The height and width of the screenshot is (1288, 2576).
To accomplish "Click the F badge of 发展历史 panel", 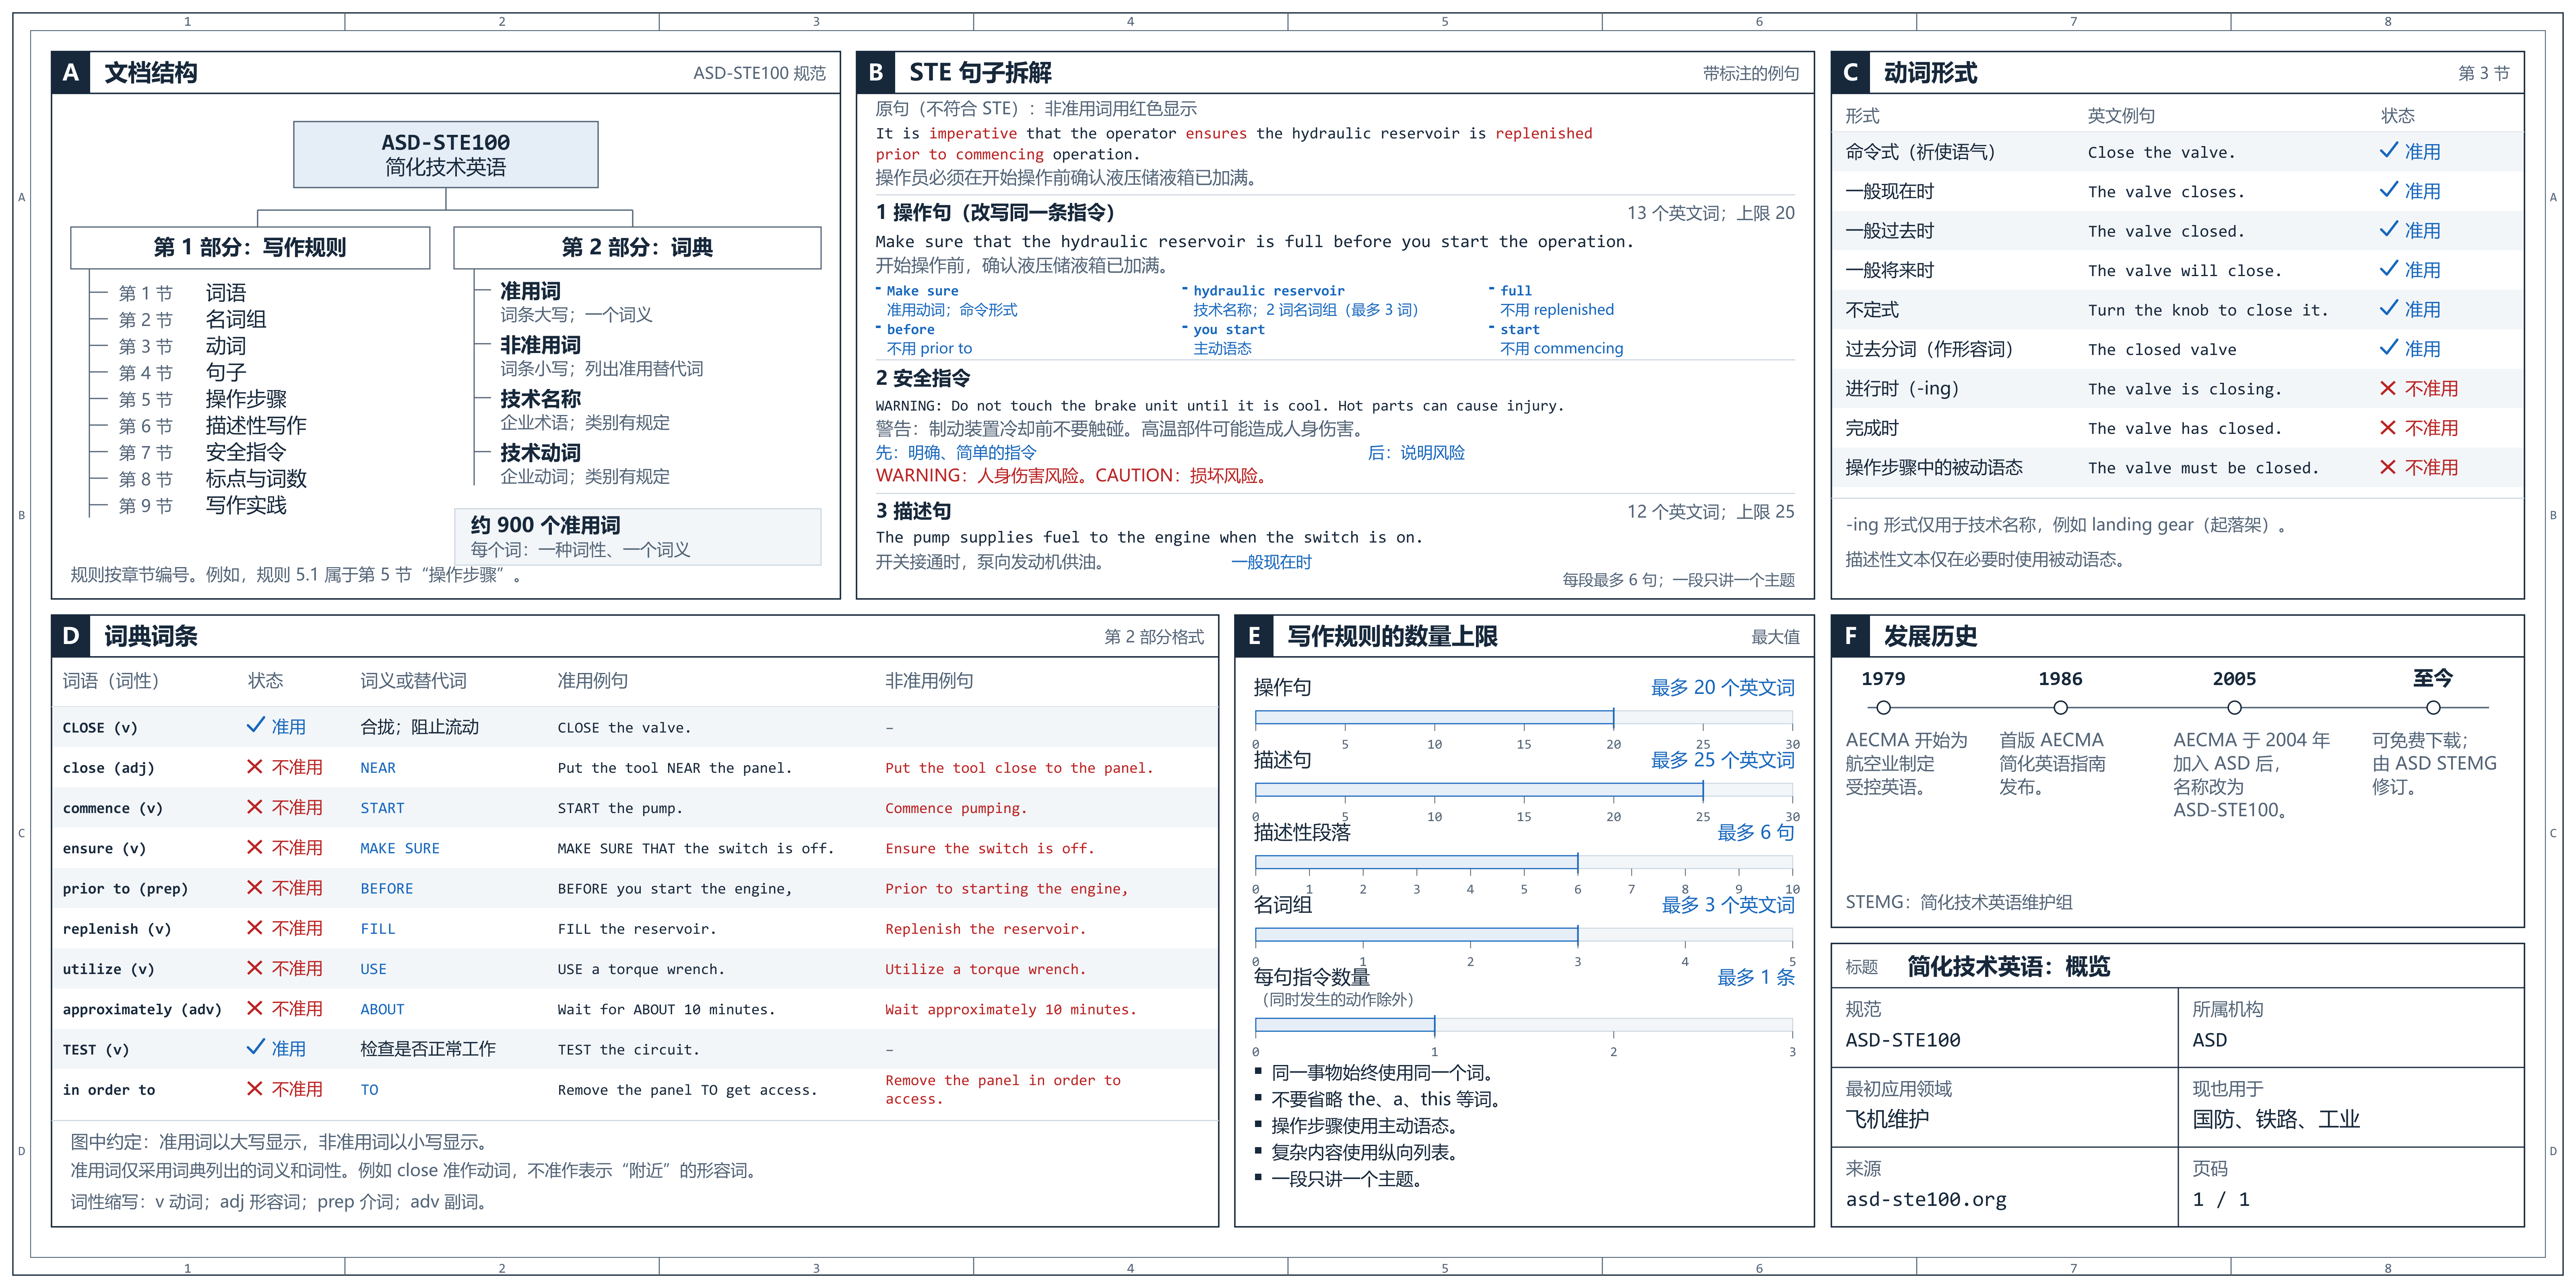I will click(1851, 636).
